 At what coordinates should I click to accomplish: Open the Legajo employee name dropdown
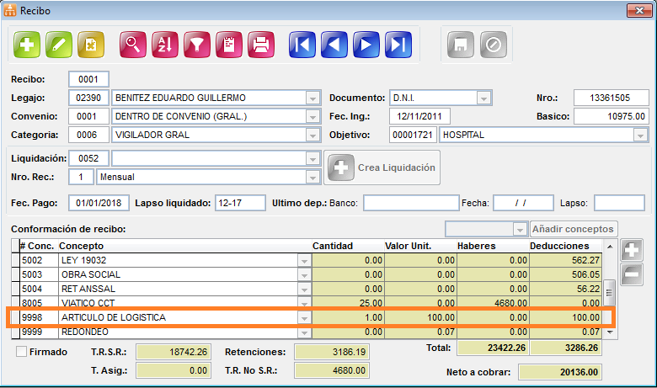coord(312,98)
